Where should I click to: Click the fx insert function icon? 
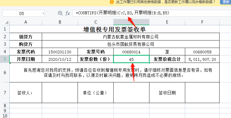tap(68, 13)
